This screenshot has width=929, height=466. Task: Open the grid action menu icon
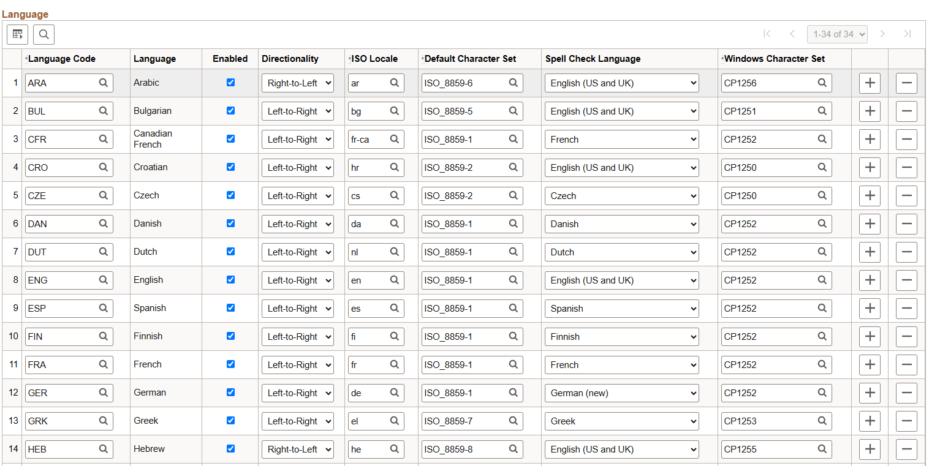17,34
